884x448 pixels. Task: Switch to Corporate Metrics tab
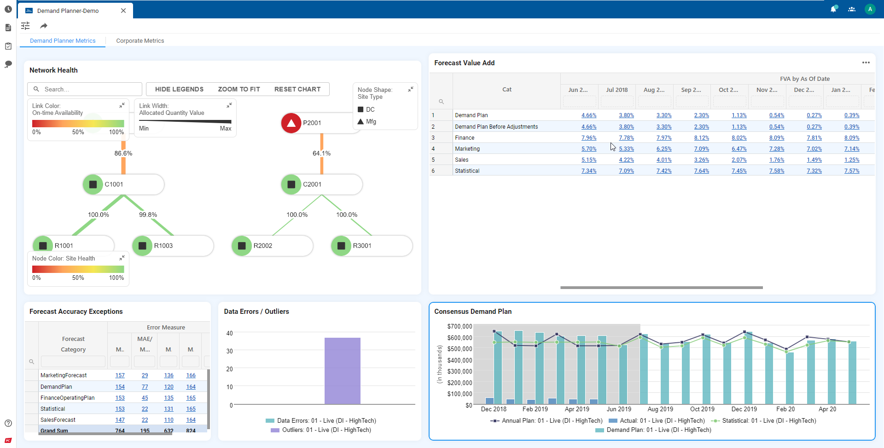140,41
